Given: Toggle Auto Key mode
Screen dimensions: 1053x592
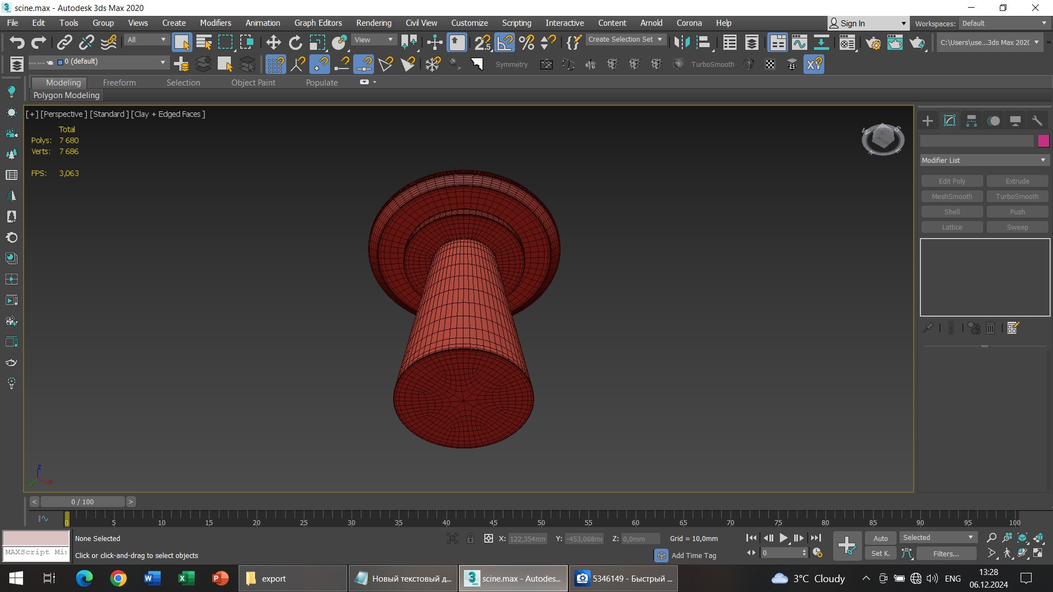Looking at the screenshot, I should coord(880,538).
